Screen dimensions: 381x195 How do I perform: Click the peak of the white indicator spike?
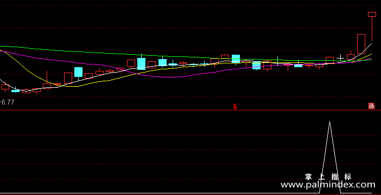coord(330,121)
